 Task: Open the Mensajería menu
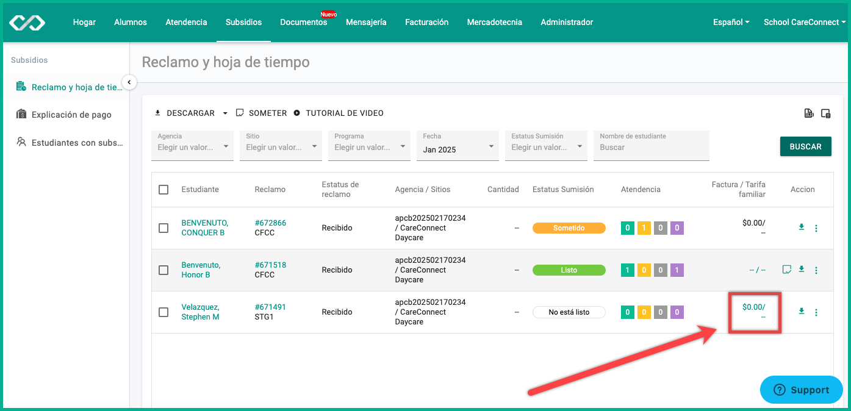(366, 22)
